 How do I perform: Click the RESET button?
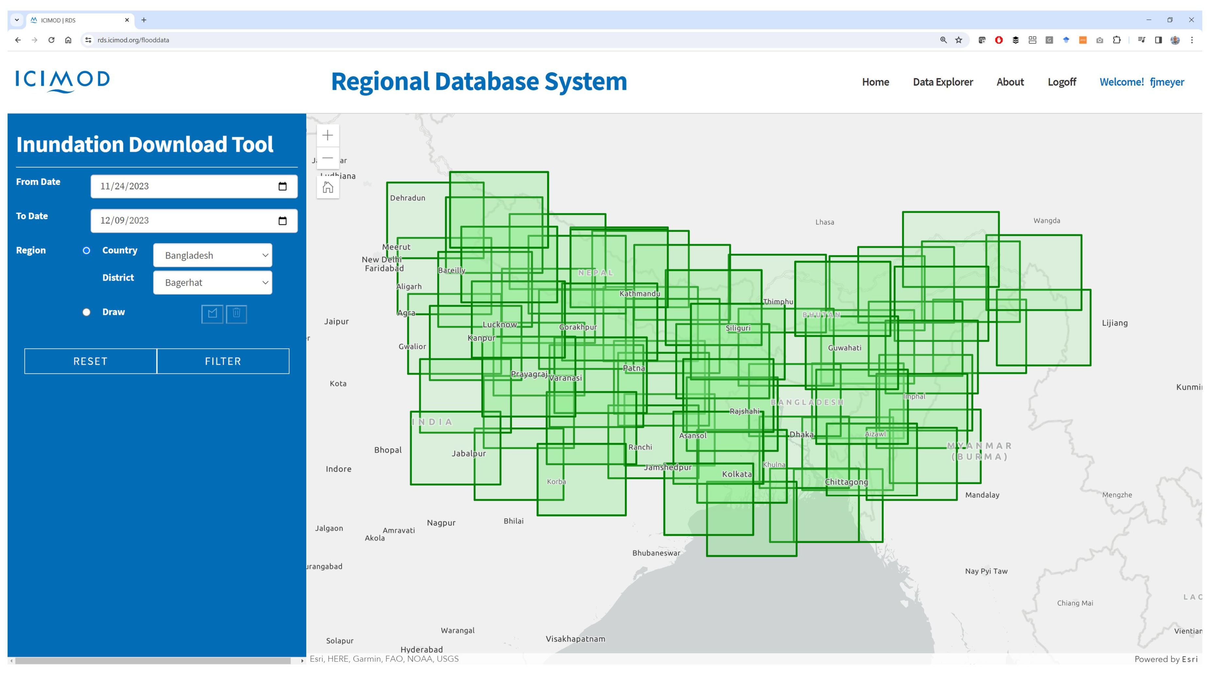(x=90, y=361)
